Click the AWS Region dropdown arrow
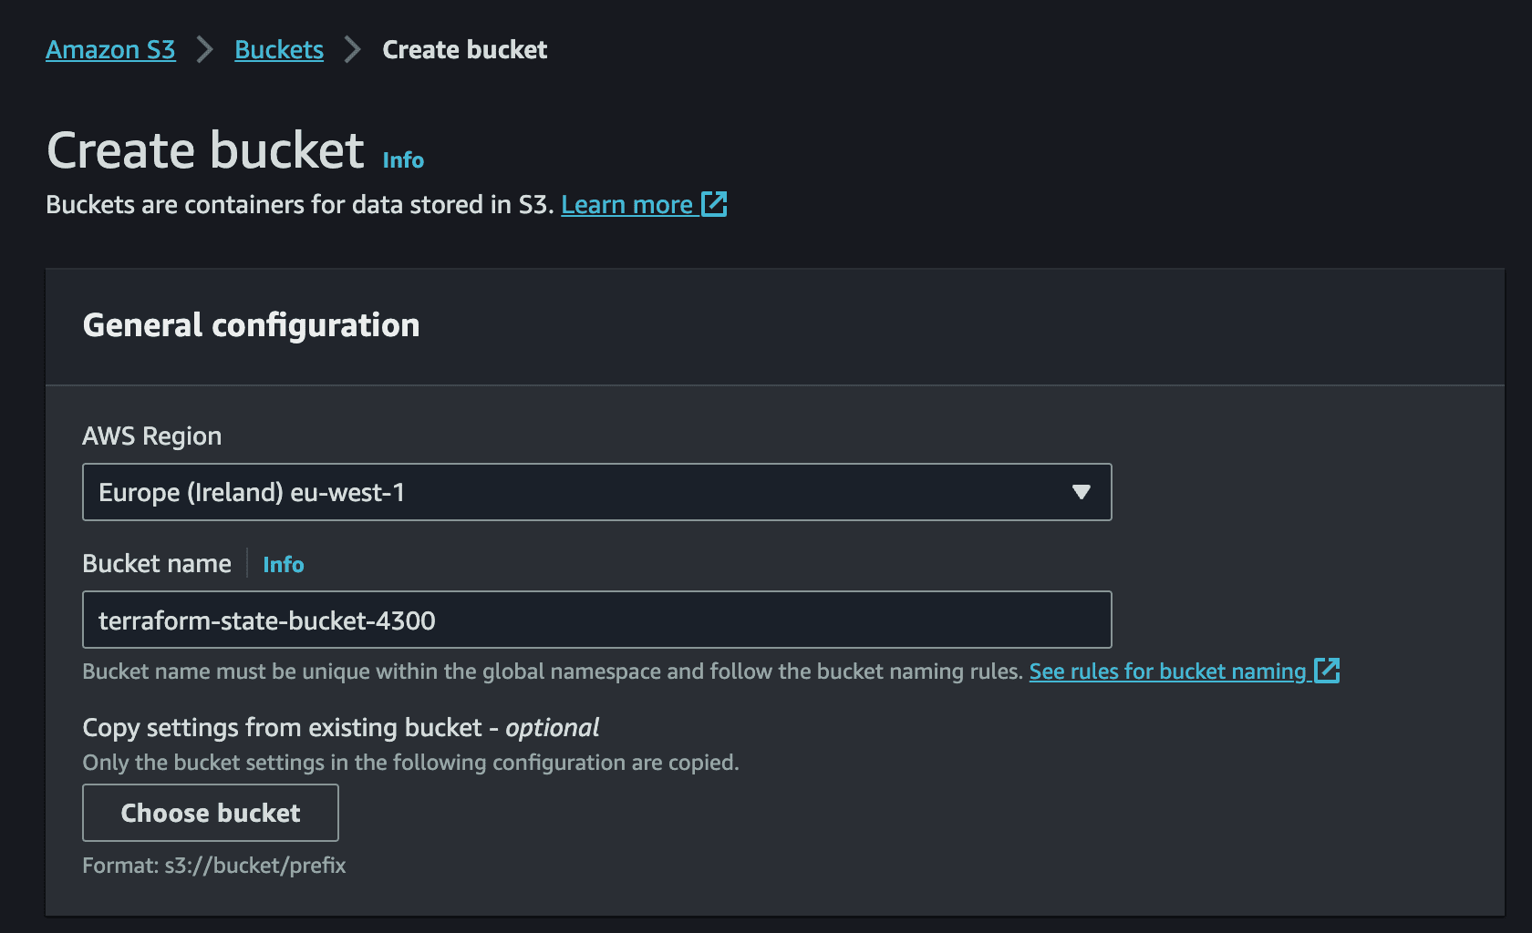 tap(1082, 492)
